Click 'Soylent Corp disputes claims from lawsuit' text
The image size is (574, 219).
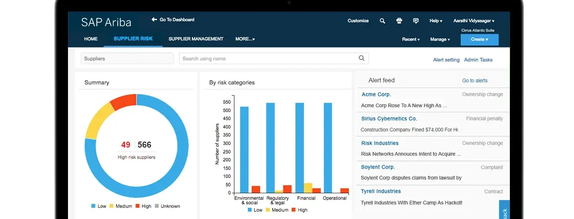[x=411, y=178]
